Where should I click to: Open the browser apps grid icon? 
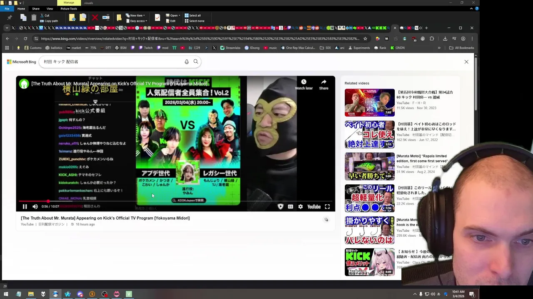tap(7, 48)
